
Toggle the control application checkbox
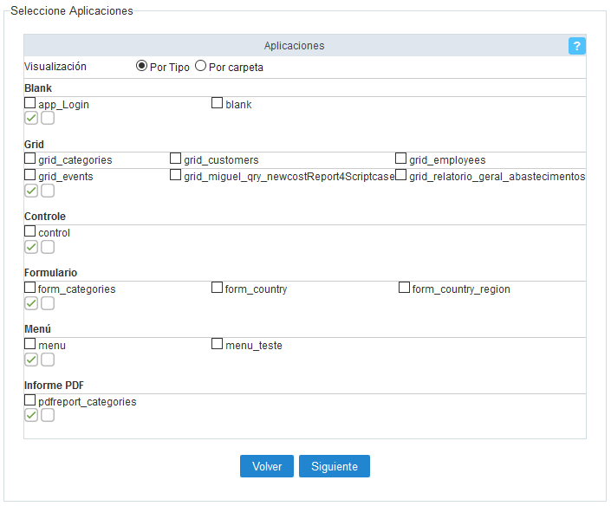[30, 232]
